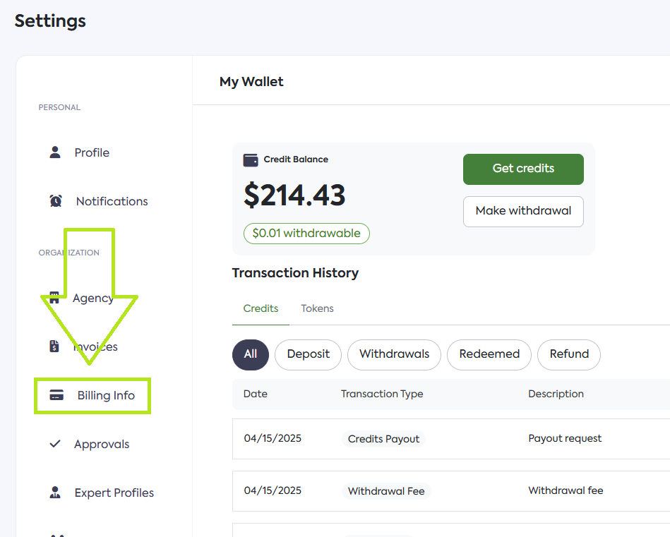The height and width of the screenshot is (537, 670).
Task: Click the $0.01 withdrawable badge
Action: point(306,234)
